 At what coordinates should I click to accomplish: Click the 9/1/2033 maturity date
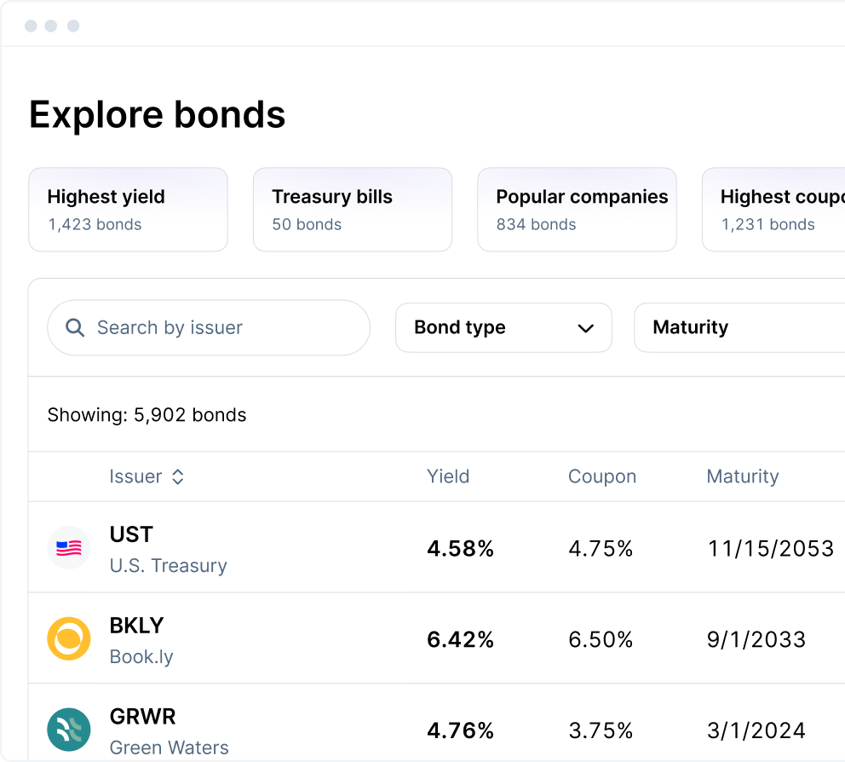coord(756,639)
